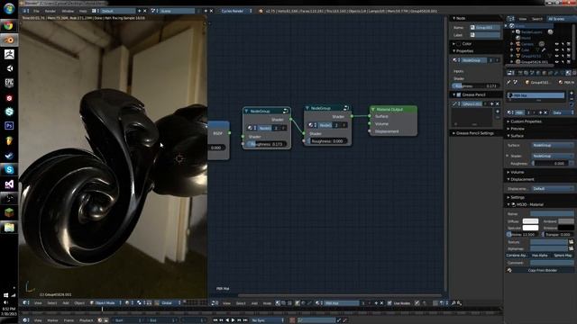The image size is (577, 324).
Task: Open the outliner Search menu
Action: pyautogui.click(x=537, y=19)
